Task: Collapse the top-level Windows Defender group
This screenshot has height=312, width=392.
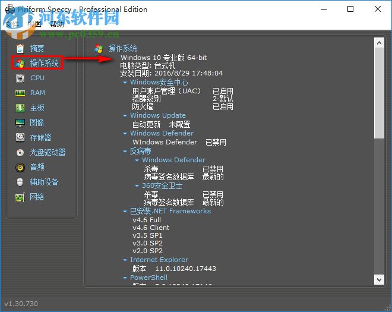Action: point(125,133)
